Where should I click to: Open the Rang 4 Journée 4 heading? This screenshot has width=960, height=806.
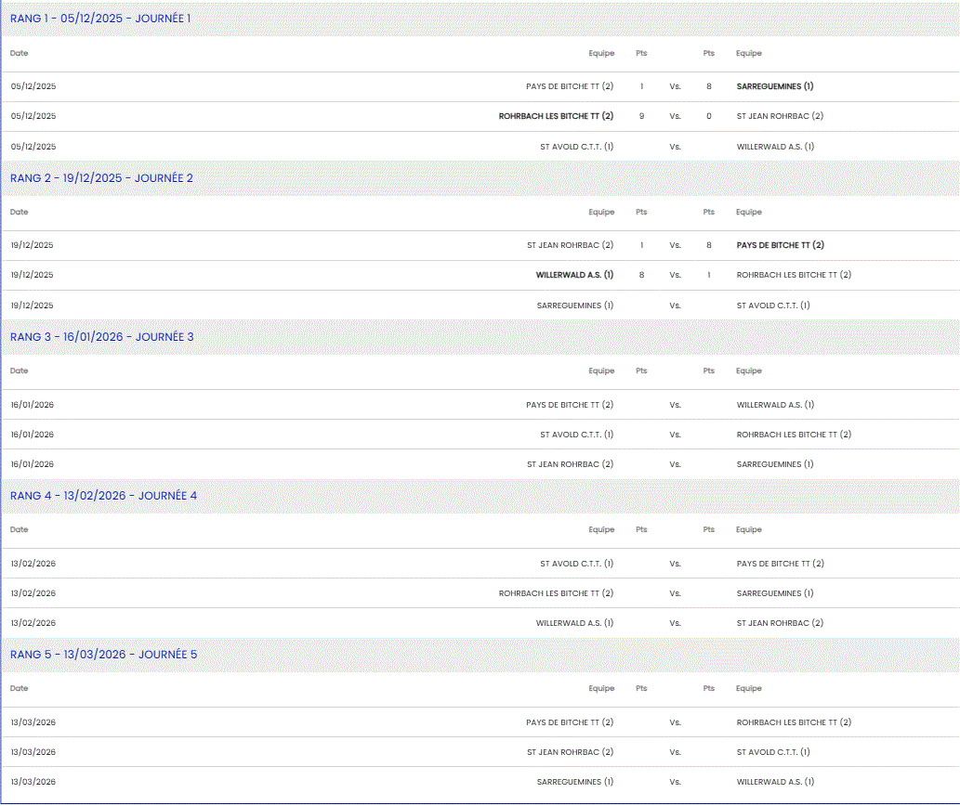pos(103,495)
